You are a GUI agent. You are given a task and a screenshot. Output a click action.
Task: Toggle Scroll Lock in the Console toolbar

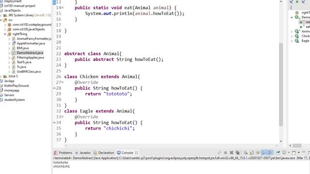tap(251, 153)
